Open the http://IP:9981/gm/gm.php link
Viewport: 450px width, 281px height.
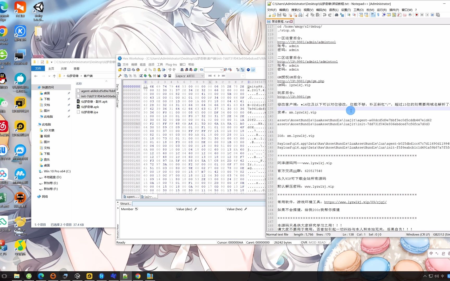pos(301,81)
